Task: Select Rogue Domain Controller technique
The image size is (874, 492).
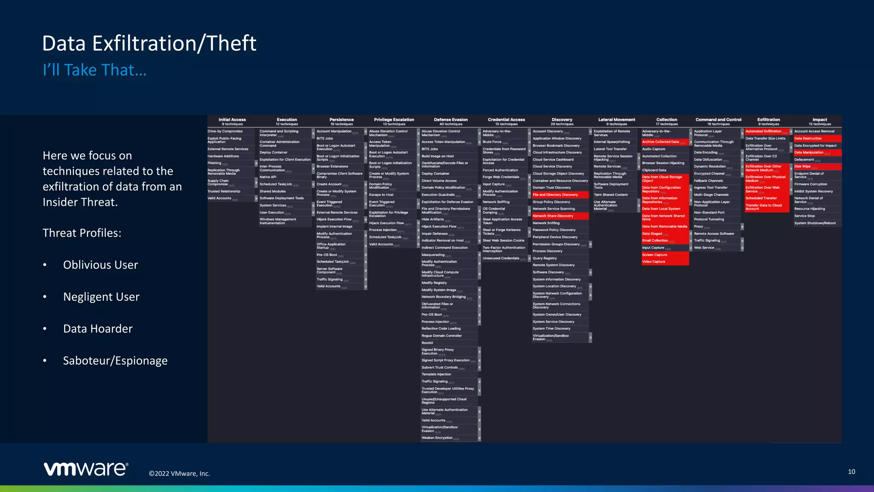Action: point(449,336)
